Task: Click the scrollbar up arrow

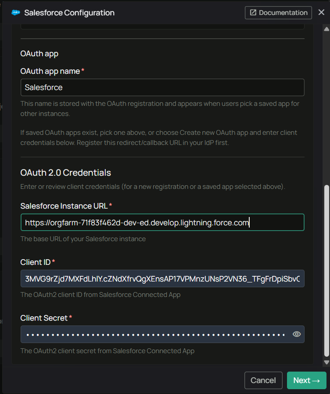Action: pos(326,29)
